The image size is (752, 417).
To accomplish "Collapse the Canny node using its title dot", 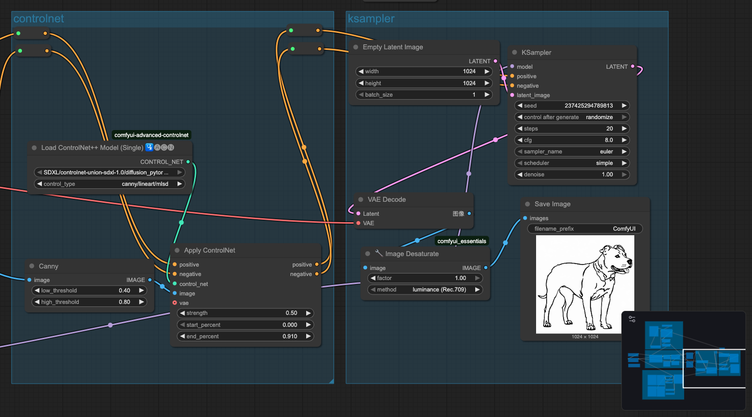I will pyautogui.click(x=32, y=267).
